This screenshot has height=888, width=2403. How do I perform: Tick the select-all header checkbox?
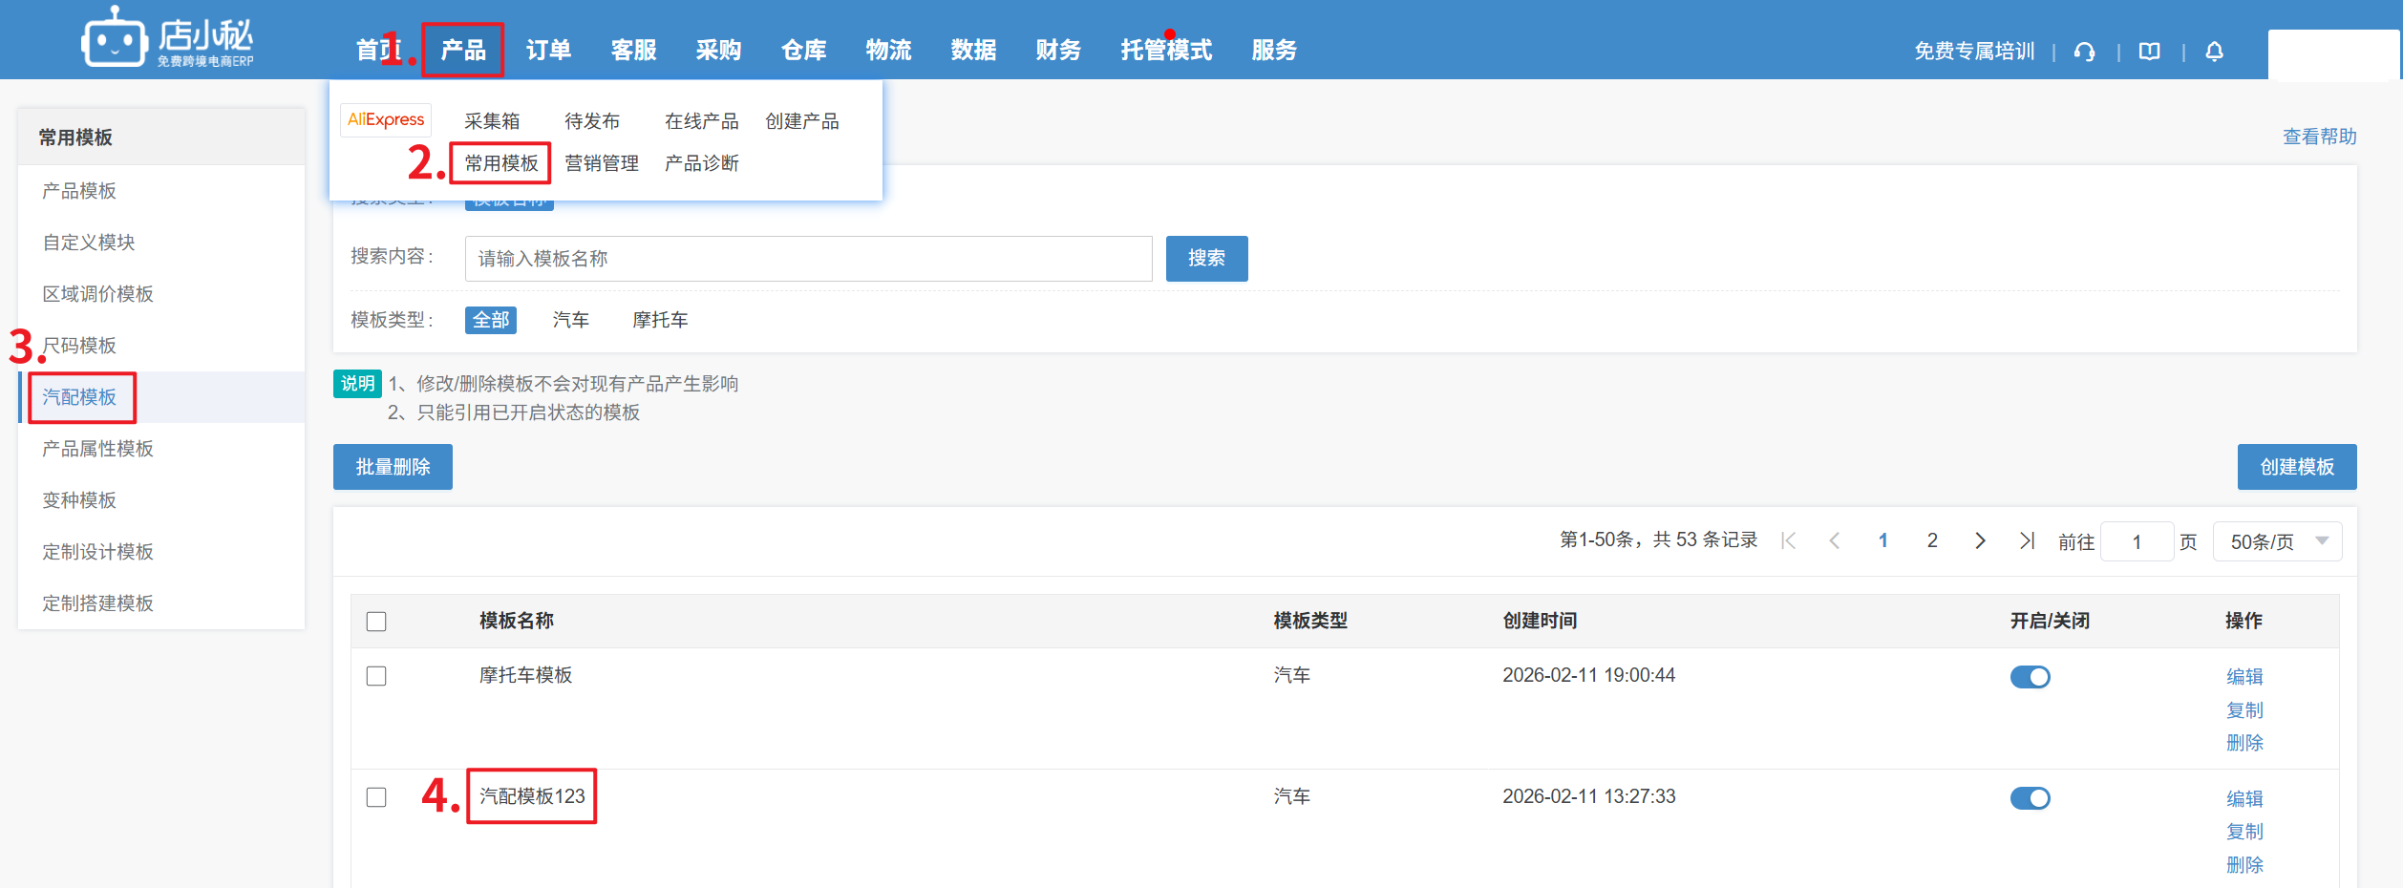[x=376, y=622]
